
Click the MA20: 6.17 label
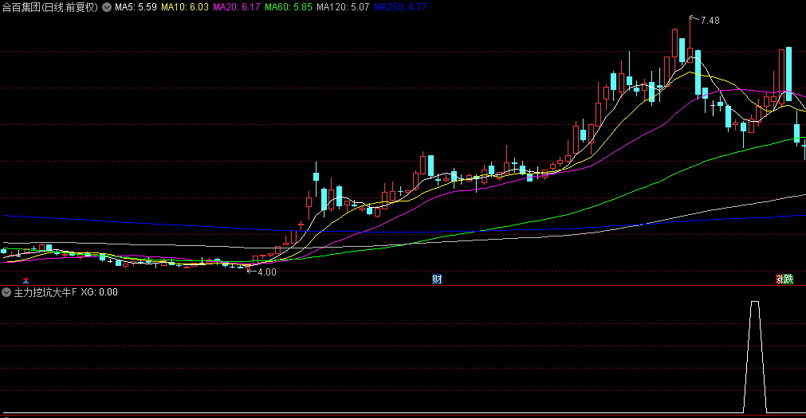237,7
